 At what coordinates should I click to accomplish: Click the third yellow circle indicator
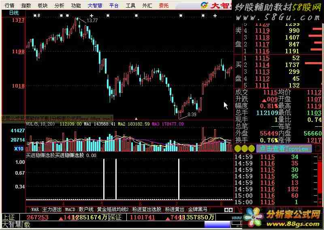click(x=251, y=148)
